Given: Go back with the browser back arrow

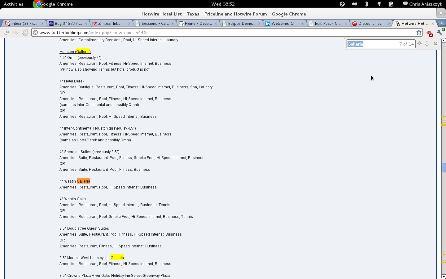Looking at the screenshot, I should coord(6,32).
